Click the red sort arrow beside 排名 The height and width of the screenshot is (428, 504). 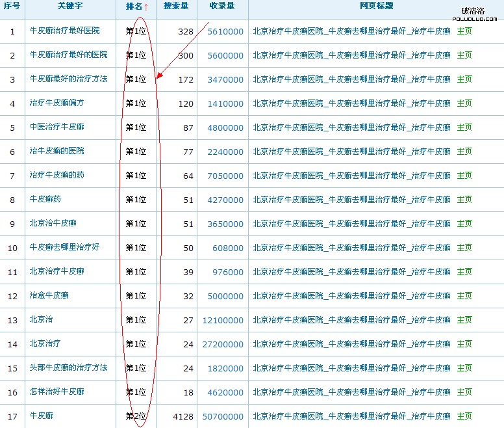(x=146, y=7)
